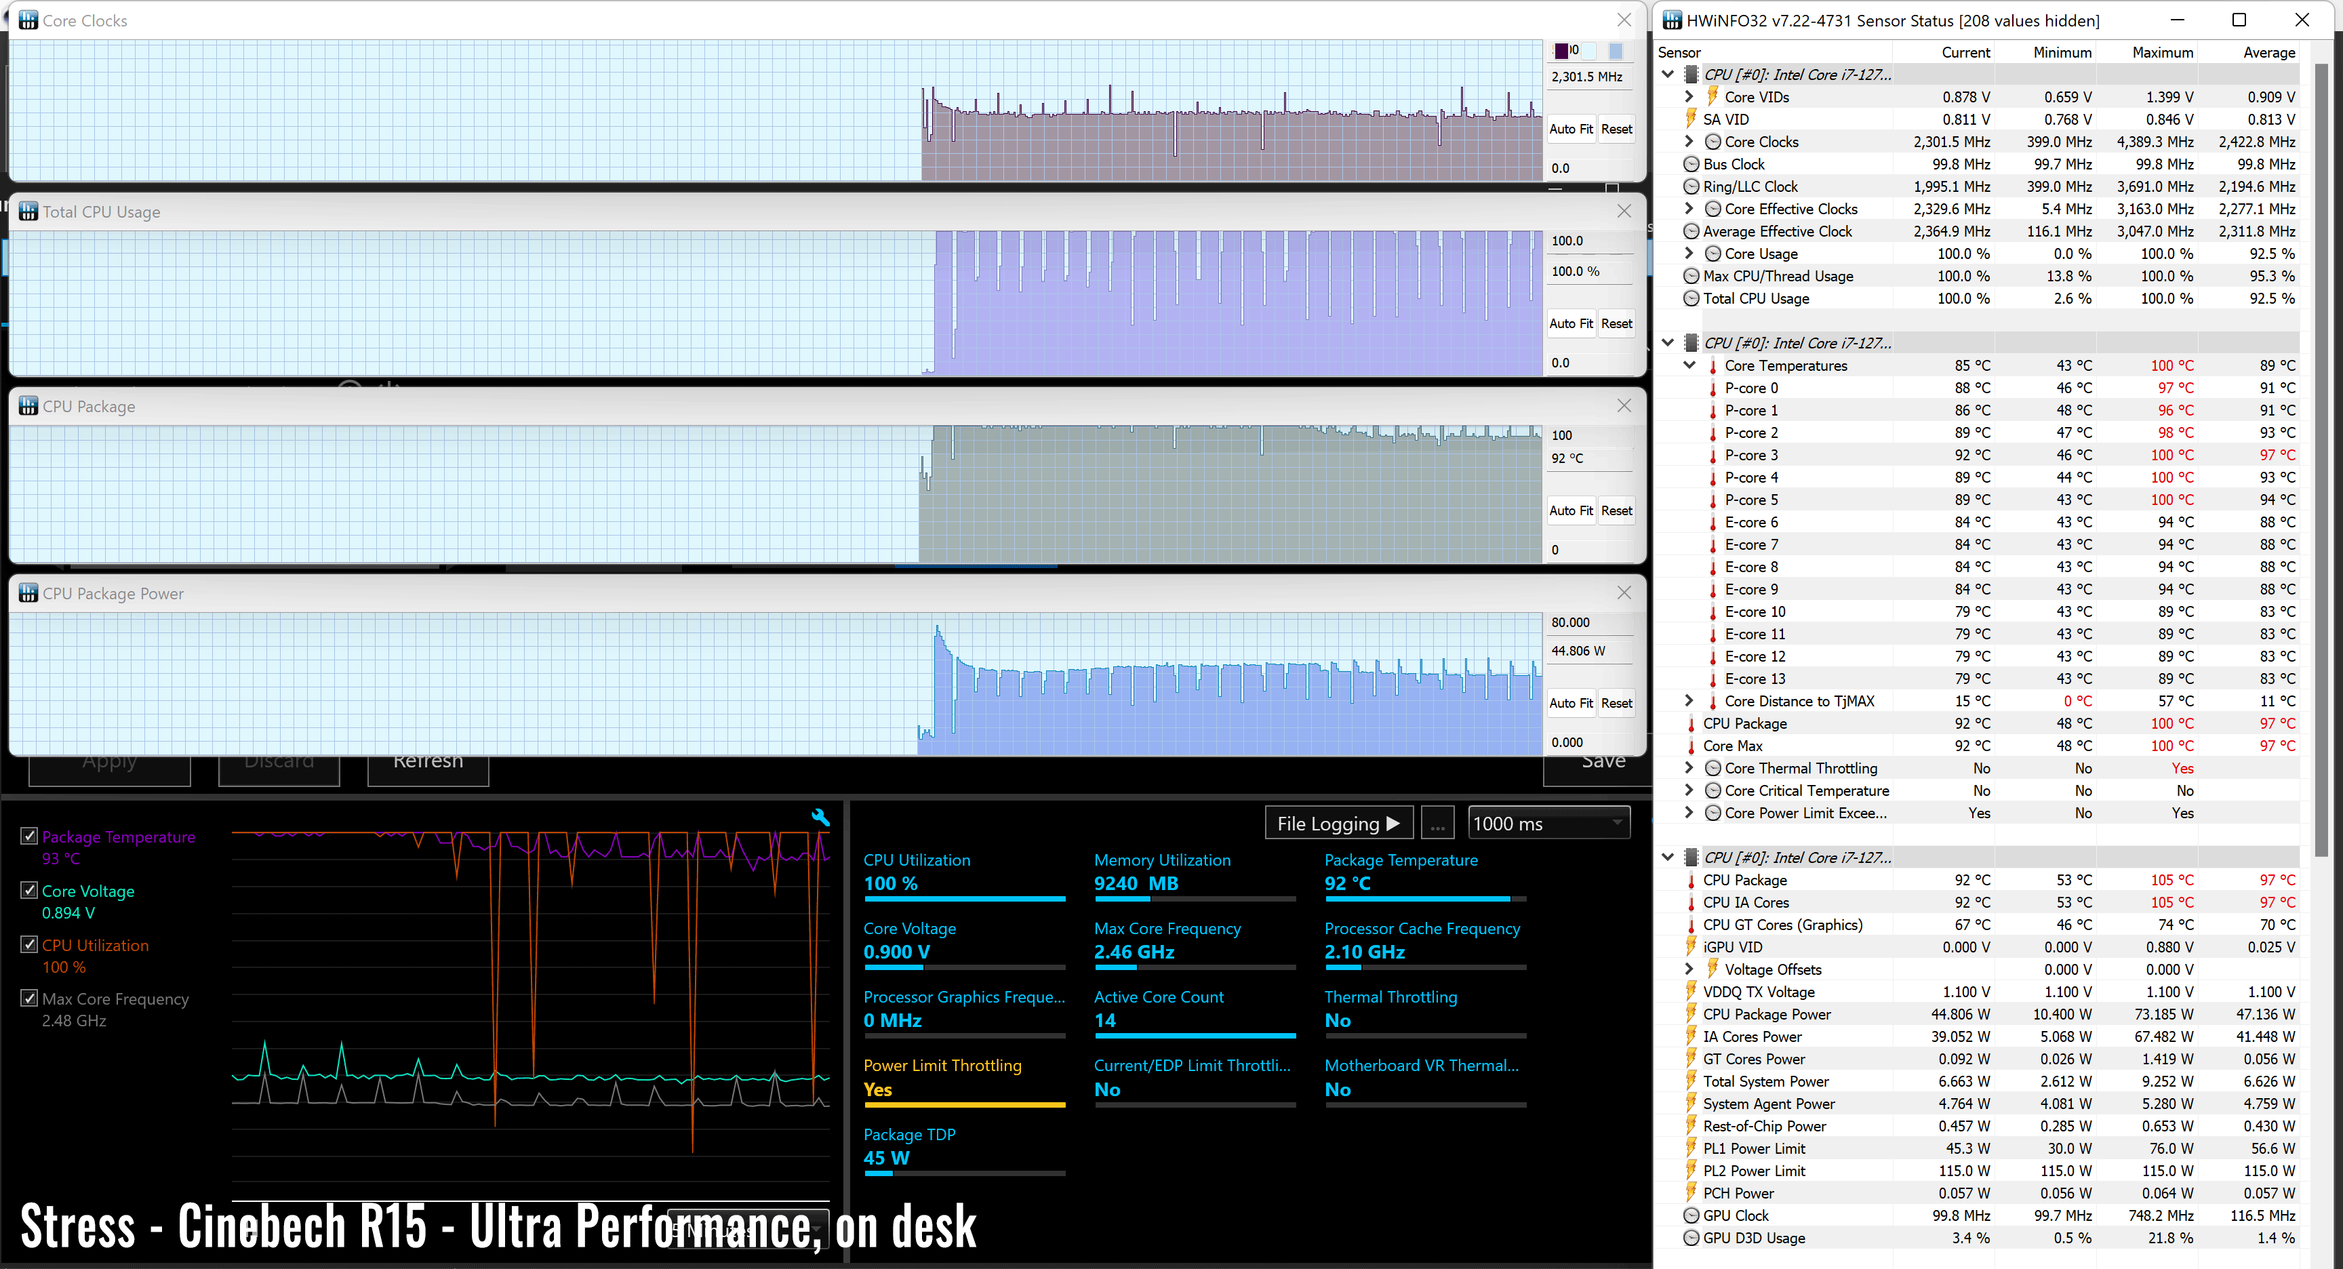Viewport: 2343px width, 1269px height.
Task: Toggle the Package Temperature checkbox
Action: 28,836
